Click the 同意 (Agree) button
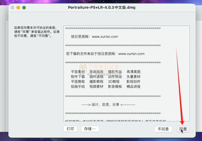 tap(183, 129)
